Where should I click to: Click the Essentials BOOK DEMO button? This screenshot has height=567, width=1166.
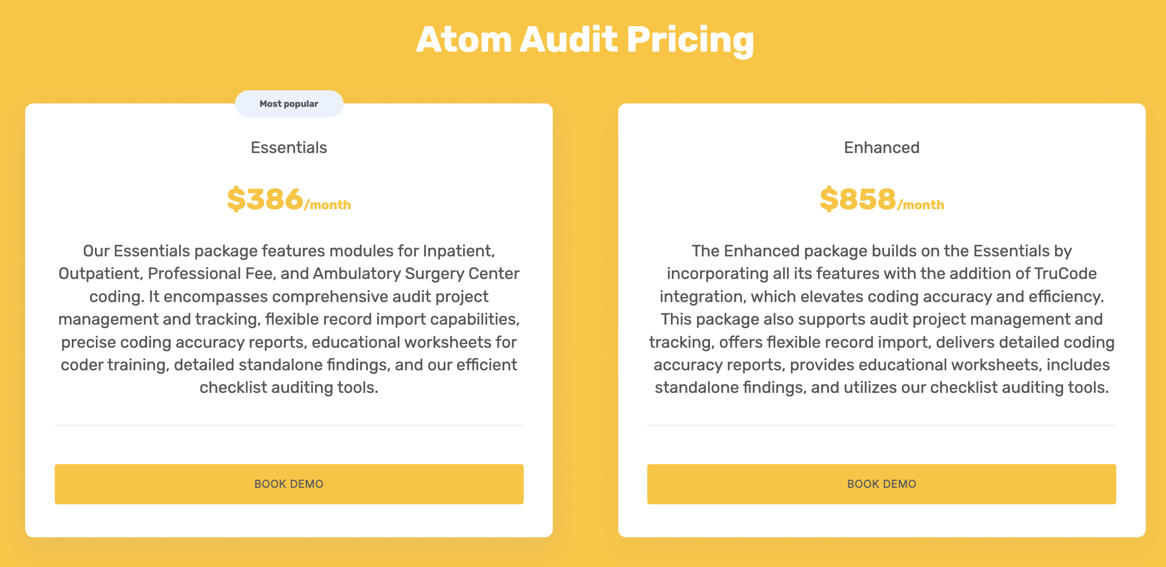click(289, 484)
